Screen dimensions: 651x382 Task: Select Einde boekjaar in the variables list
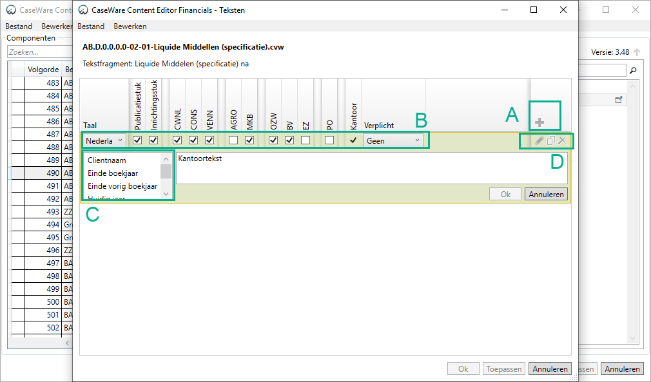[113, 173]
